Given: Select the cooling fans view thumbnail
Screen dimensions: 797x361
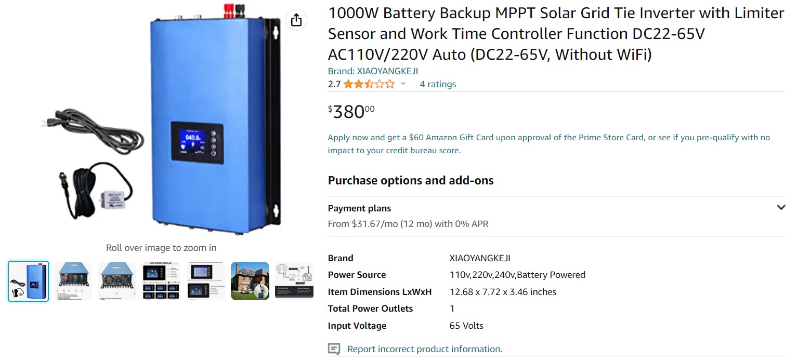Looking at the screenshot, I should click(117, 281).
